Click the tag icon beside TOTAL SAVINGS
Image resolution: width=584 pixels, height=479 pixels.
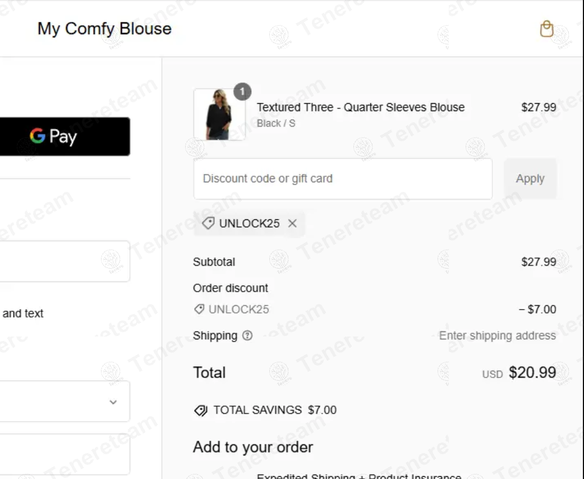click(x=200, y=410)
